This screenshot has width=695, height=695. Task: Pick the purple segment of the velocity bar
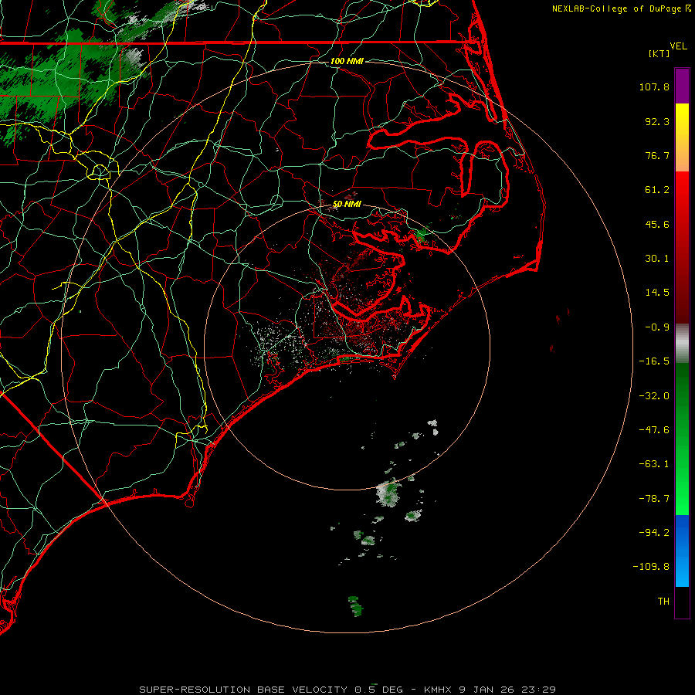(682, 86)
